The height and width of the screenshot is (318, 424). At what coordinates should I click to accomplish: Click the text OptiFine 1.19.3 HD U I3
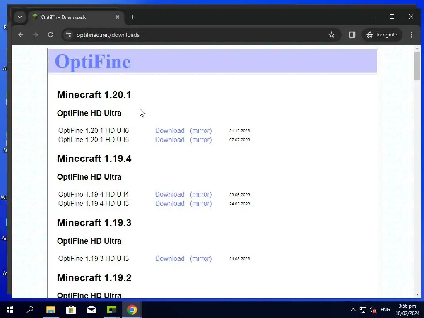pyautogui.click(x=94, y=258)
